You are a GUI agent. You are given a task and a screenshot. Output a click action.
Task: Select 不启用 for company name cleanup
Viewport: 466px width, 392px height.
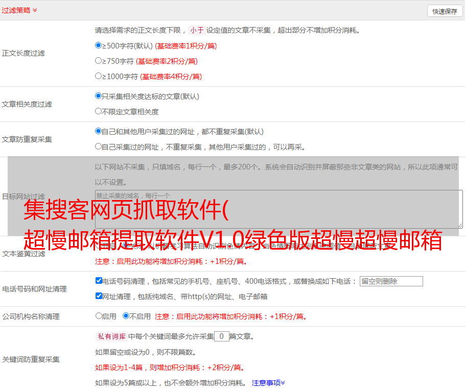coord(126,316)
